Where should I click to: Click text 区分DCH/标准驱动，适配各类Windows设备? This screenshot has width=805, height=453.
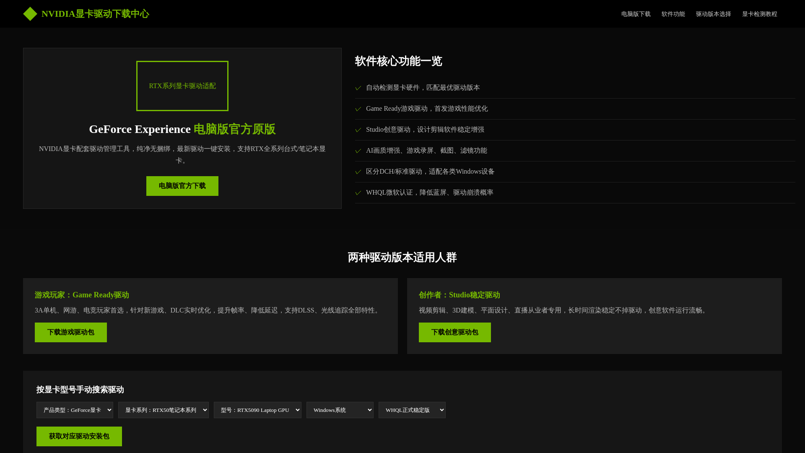(430, 172)
